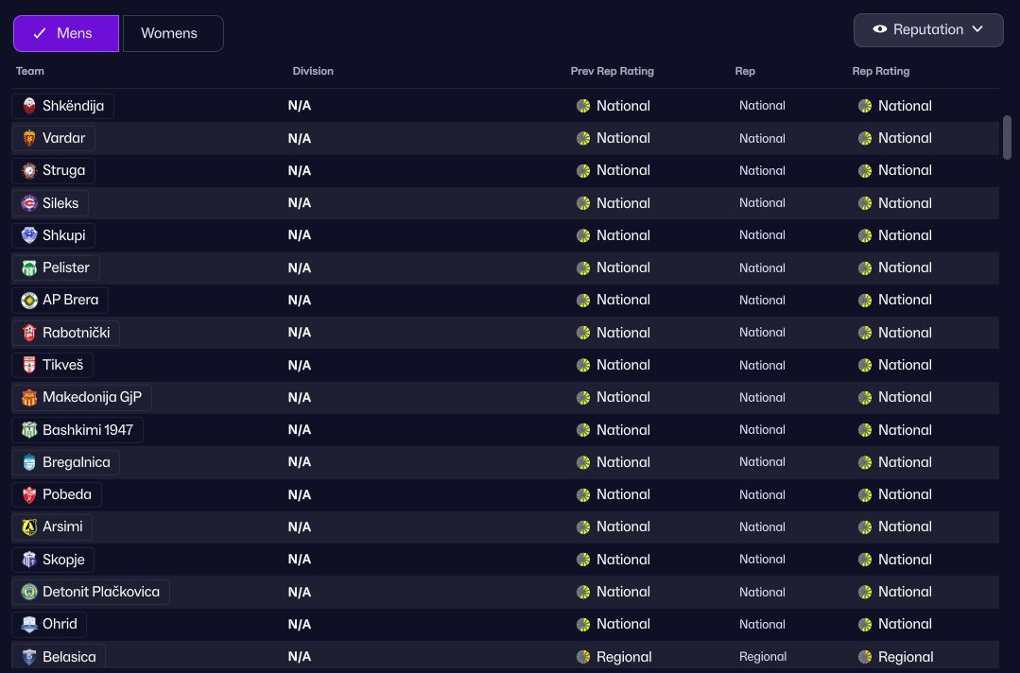Open the Sileks team link
Viewport: 1020px width, 673px height.
click(50, 203)
